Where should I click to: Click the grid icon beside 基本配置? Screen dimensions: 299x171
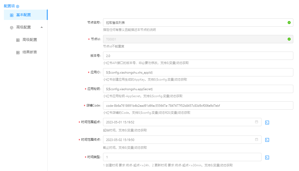pos(11,15)
